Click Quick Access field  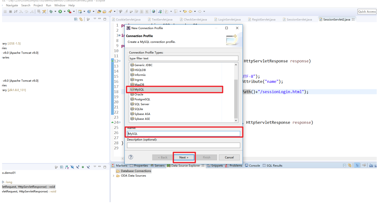click(367, 11)
